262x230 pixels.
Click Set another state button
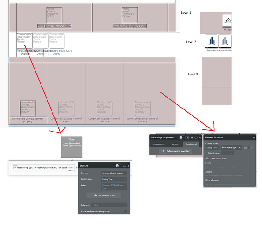pyautogui.click(x=104, y=195)
